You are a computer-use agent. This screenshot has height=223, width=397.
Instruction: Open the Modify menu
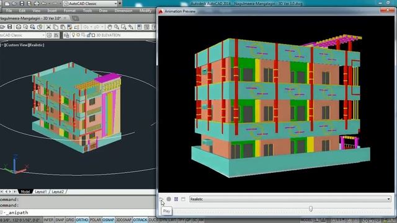pos(145,11)
